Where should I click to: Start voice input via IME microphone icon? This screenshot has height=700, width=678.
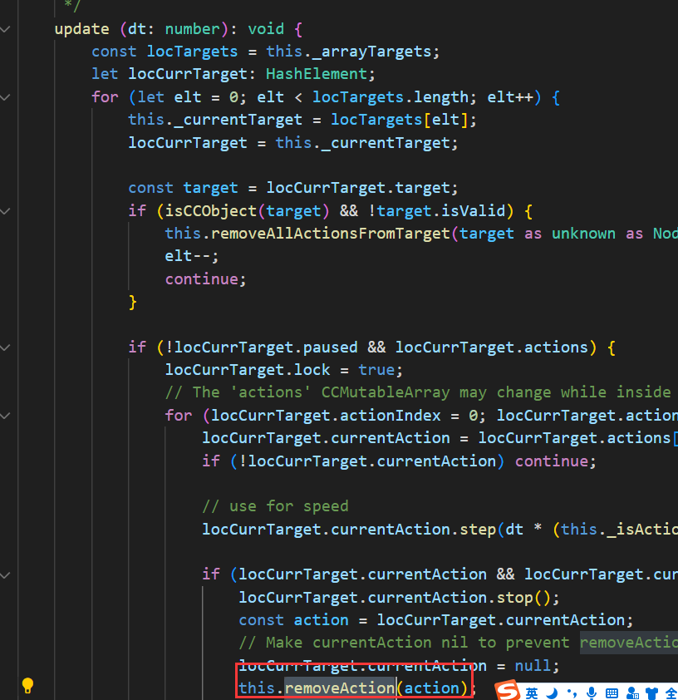pos(592,693)
